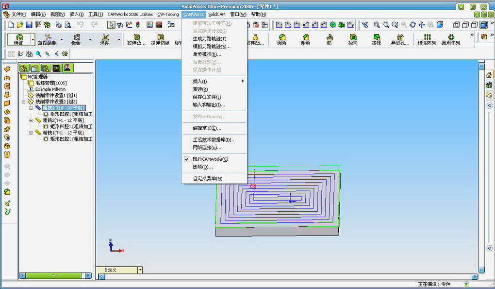Screen dimensions: 495x289
Task: Select 毛坯管理[1005] tree item
Action: (51, 83)
